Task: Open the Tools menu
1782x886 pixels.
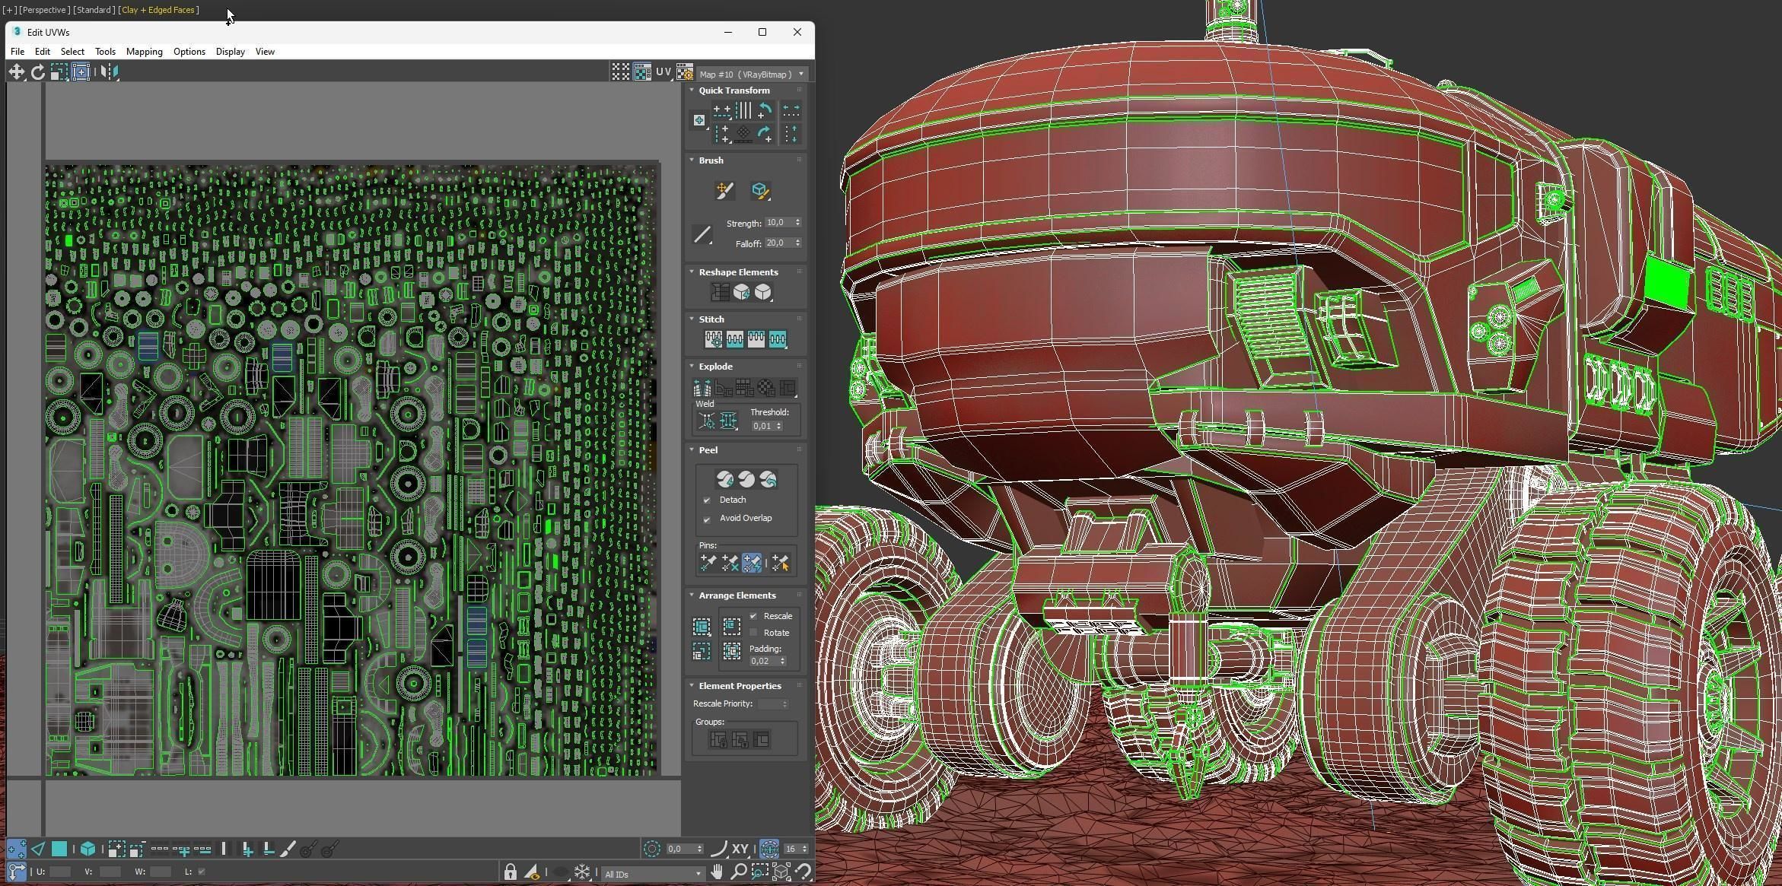Action: [105, 52]
